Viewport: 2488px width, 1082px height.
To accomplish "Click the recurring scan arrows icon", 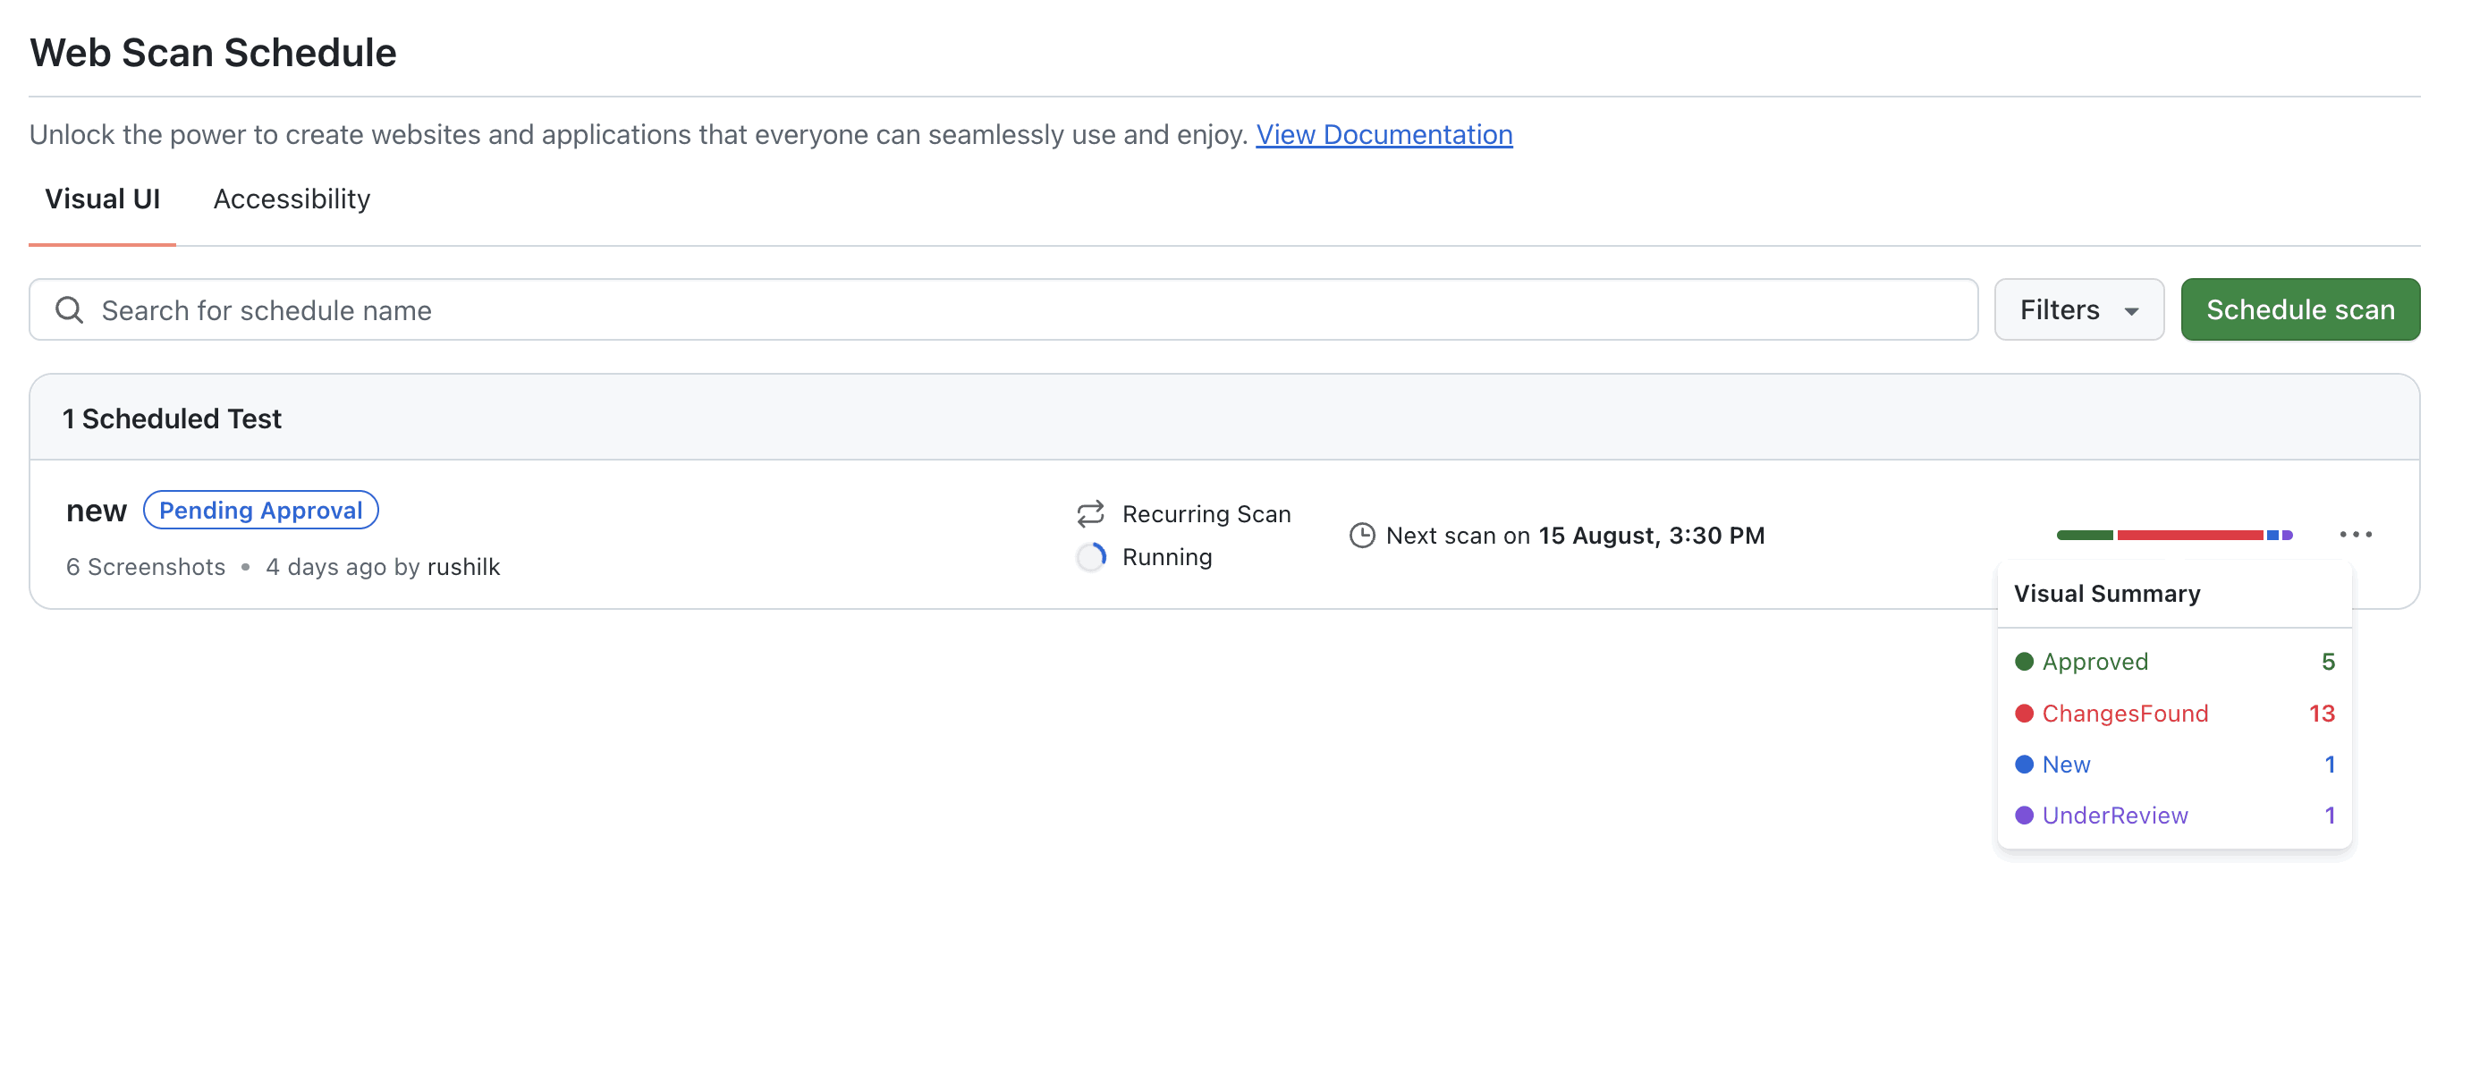I will click(x=1089, y=514).
